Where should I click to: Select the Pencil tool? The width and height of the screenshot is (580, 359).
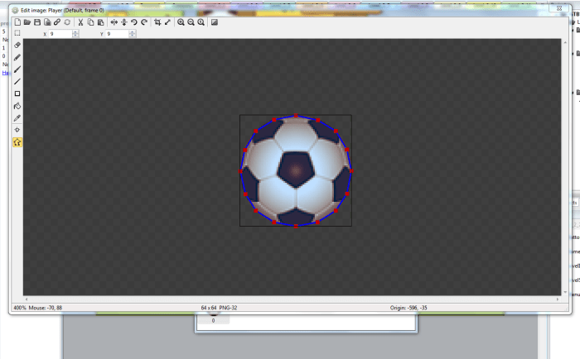click(17, 57)
